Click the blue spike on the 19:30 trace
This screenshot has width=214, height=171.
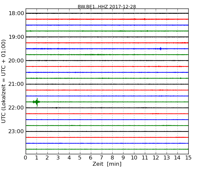pos(161,49)
